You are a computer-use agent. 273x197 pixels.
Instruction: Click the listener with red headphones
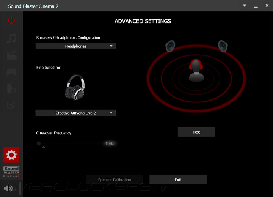click(196, 71)
